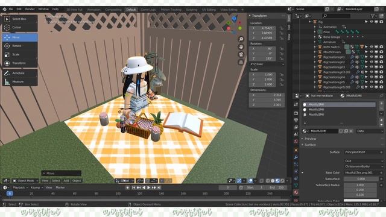Image resolution: width=386 pixels, height=217 pixels.
Task: Open the viewport Add menu button
Action: click(66, 181)
